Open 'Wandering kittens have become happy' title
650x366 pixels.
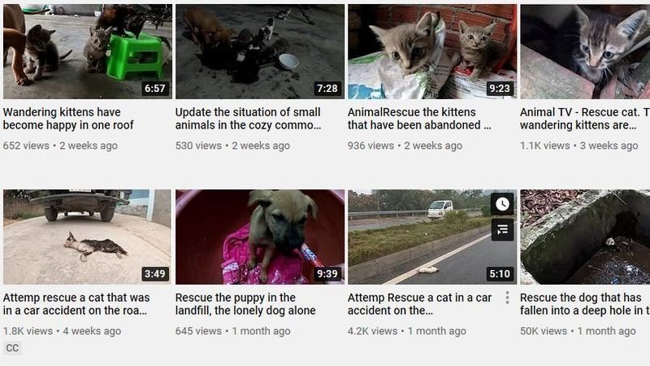click(x=68, y=119)
